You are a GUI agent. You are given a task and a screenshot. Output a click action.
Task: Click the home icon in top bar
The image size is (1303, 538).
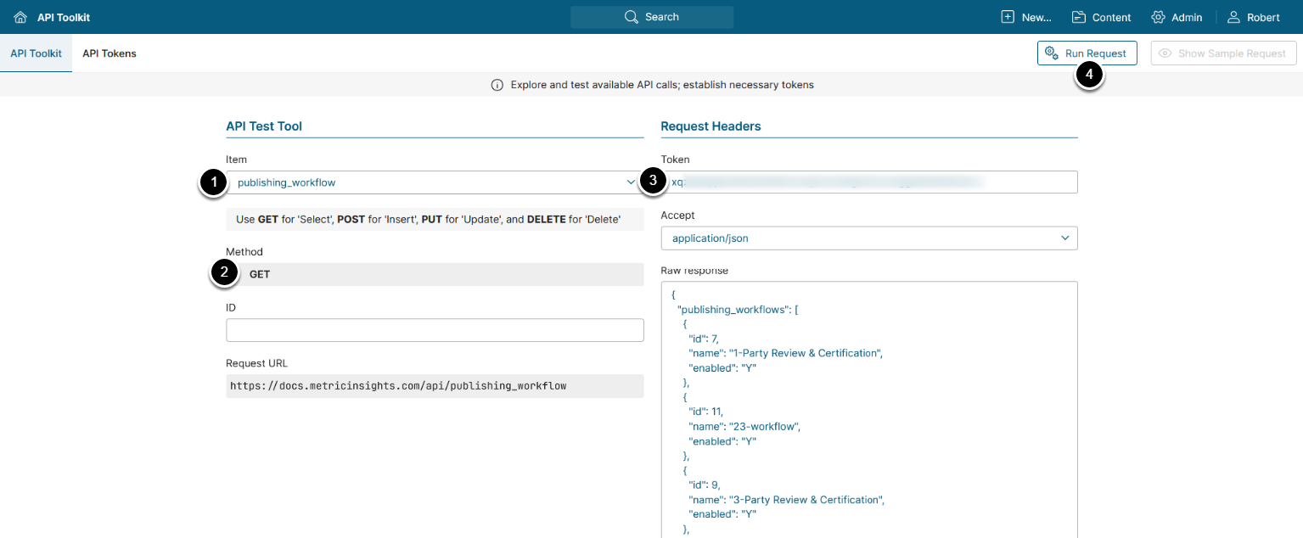click(20, 17)
